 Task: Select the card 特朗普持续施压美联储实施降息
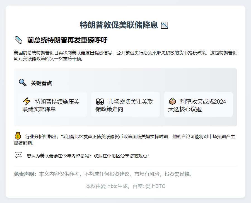52,104
